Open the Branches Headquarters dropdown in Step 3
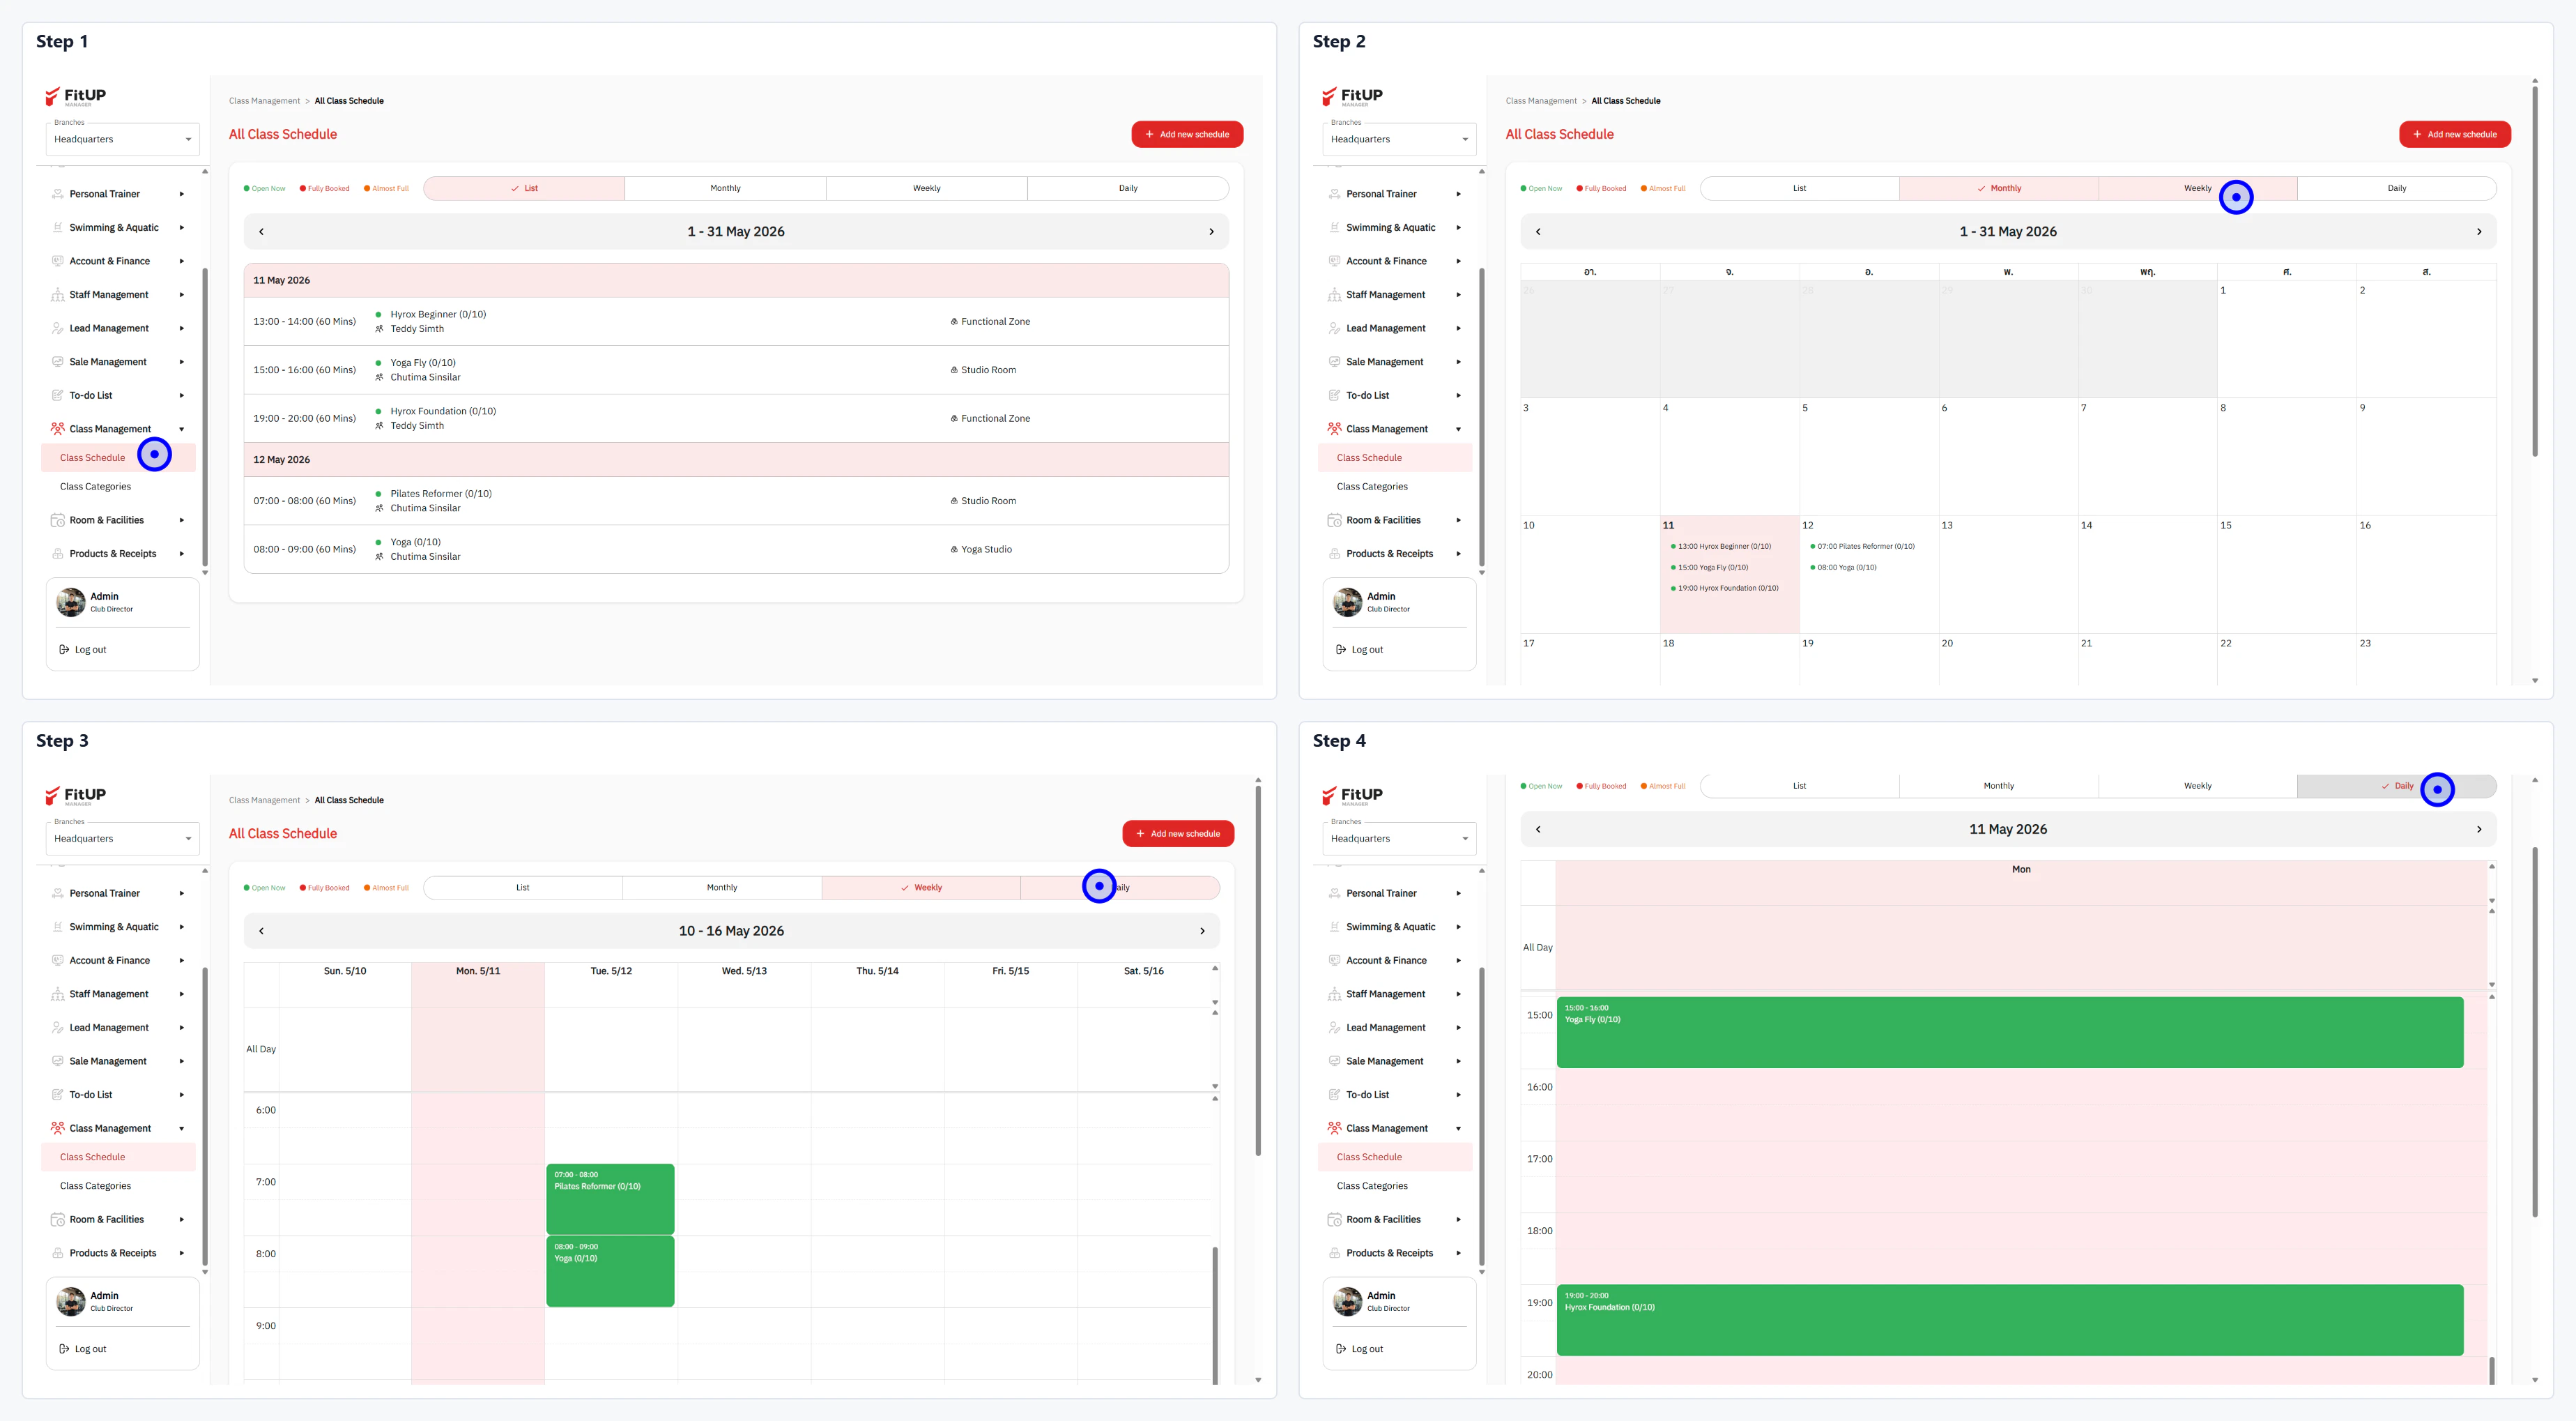The width and height of the screenshot is (2576, 1421). coord(122,839)
